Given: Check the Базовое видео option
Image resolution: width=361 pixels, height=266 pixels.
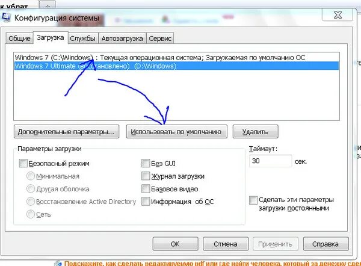Looking at the screenshot, I should (x=146, y=189).
